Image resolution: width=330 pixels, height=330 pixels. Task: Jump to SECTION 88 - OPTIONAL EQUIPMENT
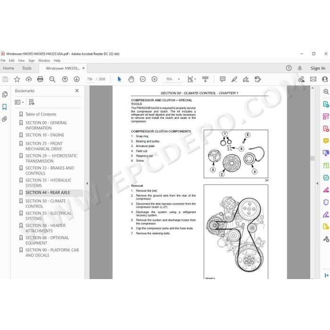click(47, 240)
